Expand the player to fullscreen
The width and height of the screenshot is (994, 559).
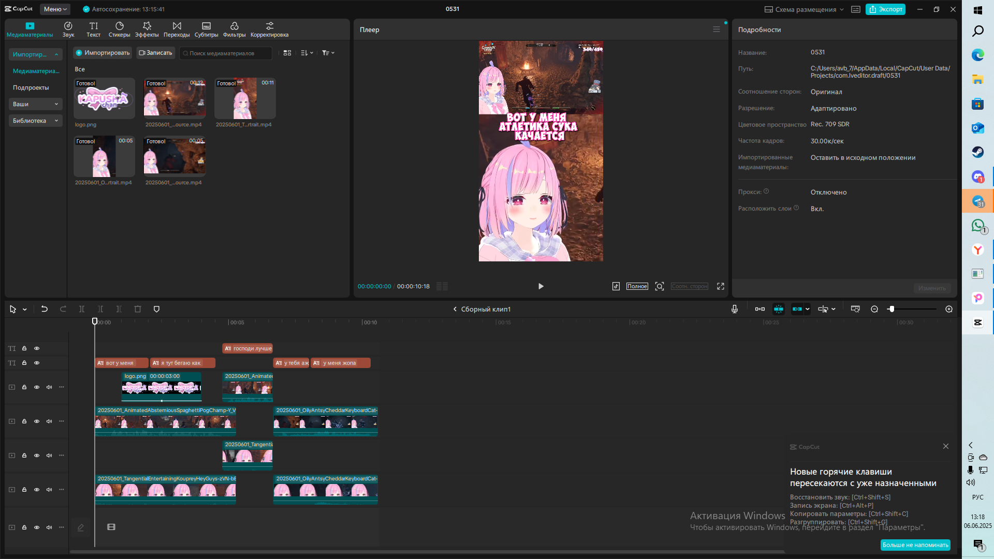click(720, 286)
